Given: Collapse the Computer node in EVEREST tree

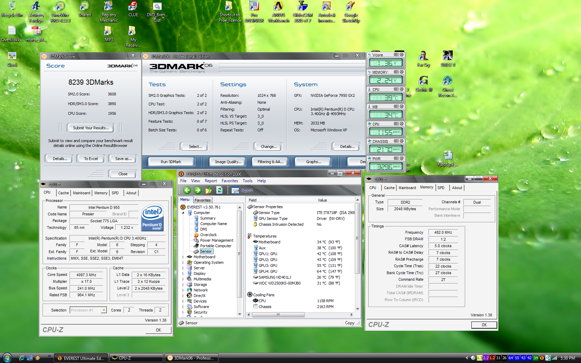Looking at the screenshot, I should [183, 213].
